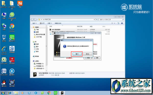Select 本地磁盘 (D:) in the navigation pane

click(39, 66)
